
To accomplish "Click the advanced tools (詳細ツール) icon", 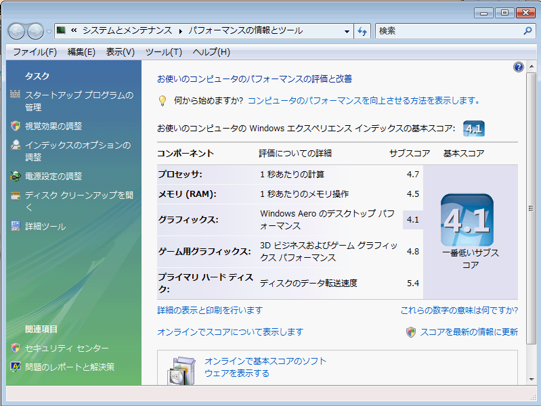I will pos(16,226).
